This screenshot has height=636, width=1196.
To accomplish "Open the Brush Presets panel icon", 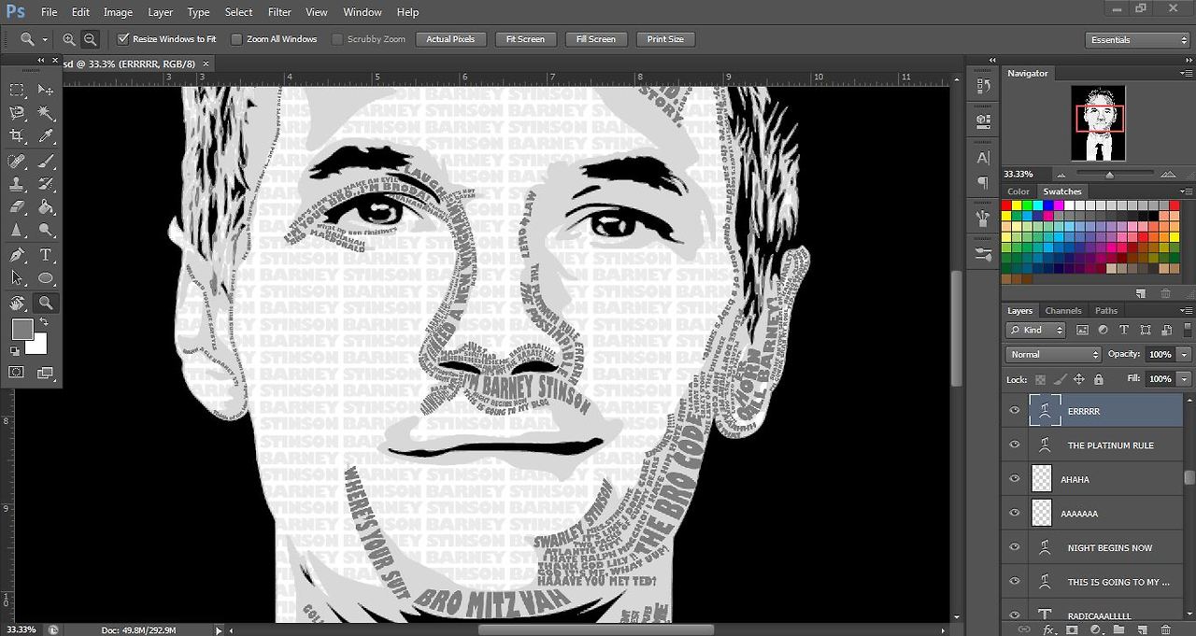I will (x=983, y=254).
